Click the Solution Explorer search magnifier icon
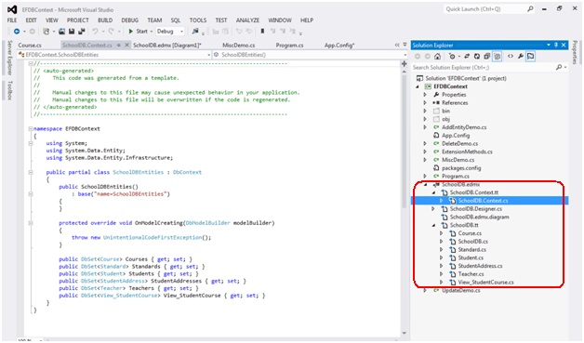This screenshot has height=343, width=584. coord(559,68)
